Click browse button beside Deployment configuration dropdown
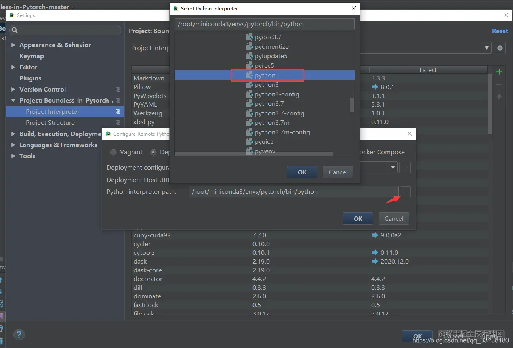513x348 pixels. pos(405,167)
